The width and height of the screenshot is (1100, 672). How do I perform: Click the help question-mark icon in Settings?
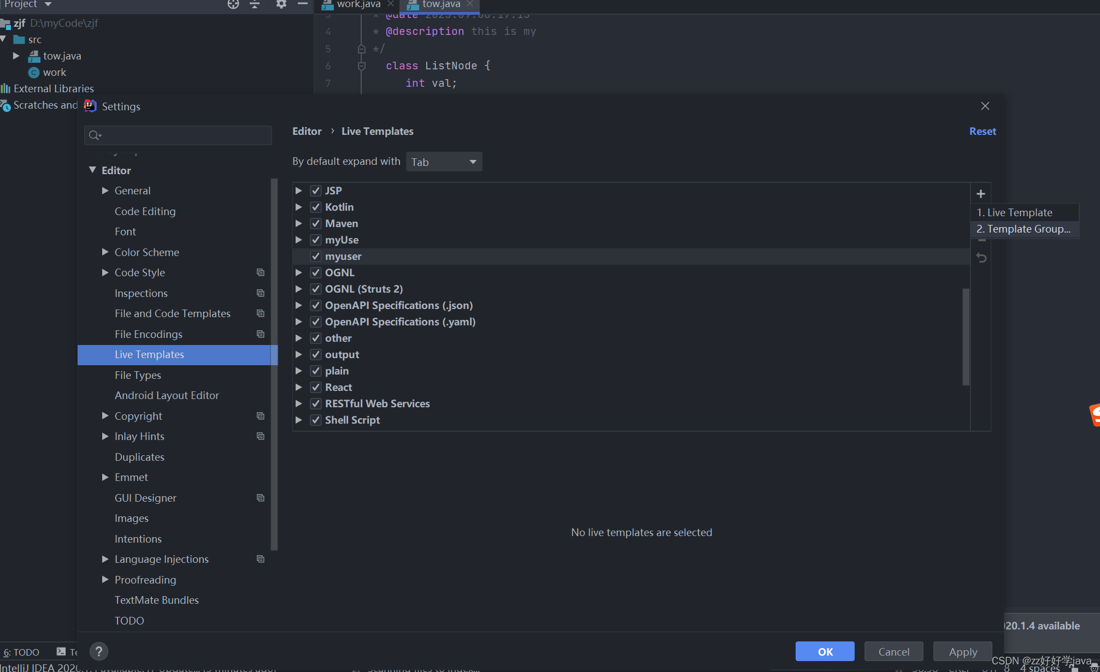click(99, 651)
